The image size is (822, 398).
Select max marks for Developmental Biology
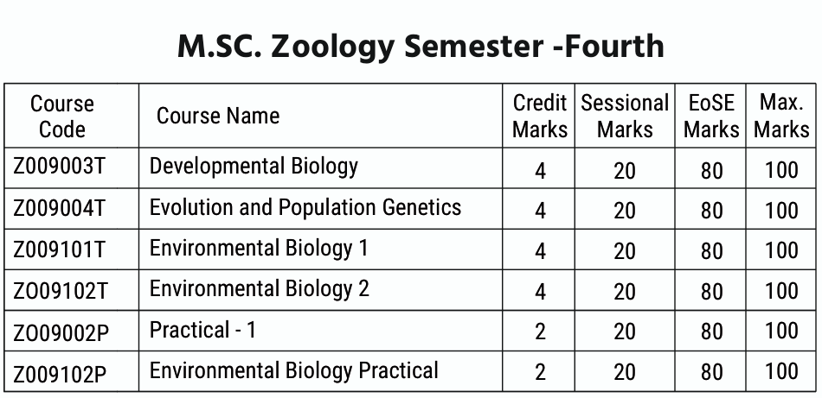[x=781, y=169]
